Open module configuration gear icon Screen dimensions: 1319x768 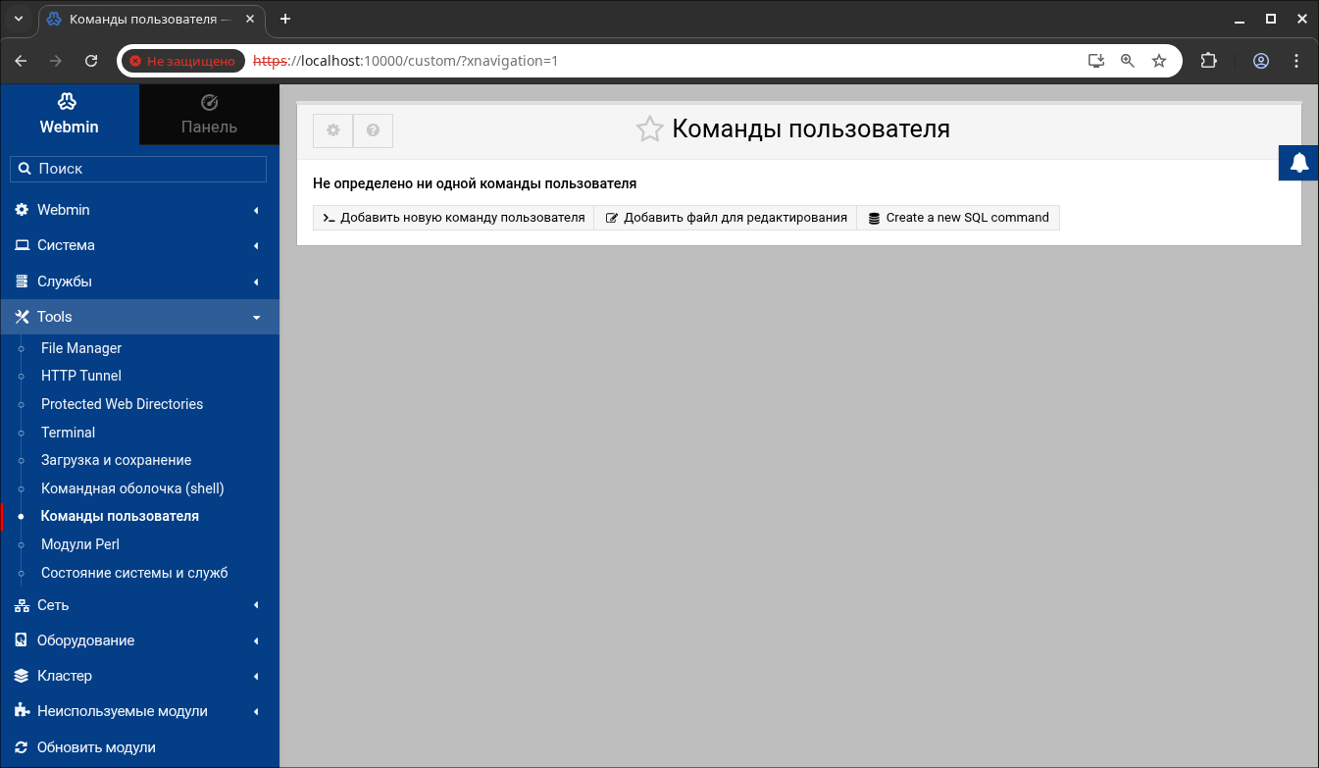click(x=332, y=130)
